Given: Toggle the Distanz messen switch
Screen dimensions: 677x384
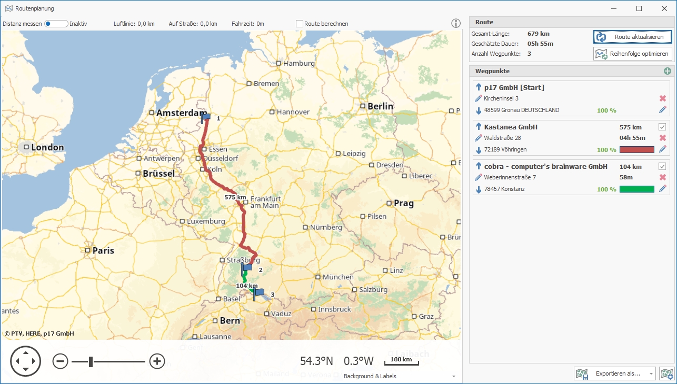Looking at the screenshot, I should (56, 24).
